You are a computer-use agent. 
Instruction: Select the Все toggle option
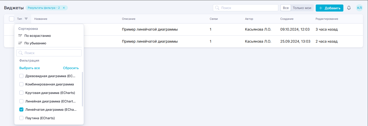[x=286, y=8]
